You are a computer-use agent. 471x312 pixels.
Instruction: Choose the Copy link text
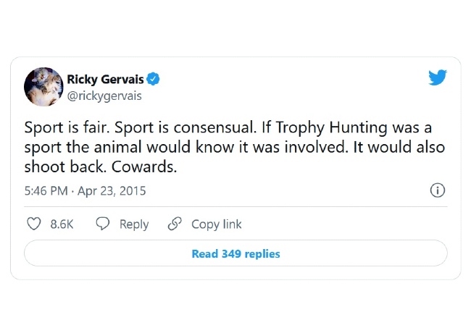(x=216, y=224)
